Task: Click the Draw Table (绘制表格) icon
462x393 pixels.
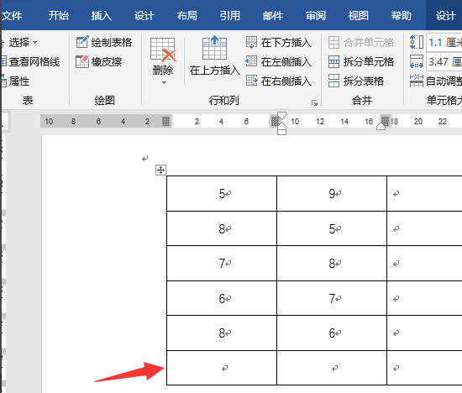Action: [x=82, y=42]
